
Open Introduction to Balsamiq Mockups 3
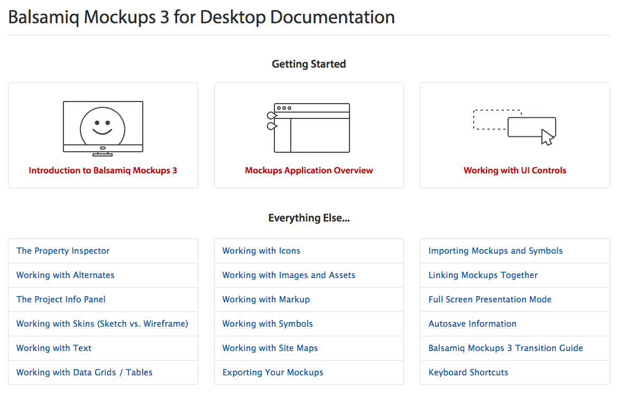103,170
